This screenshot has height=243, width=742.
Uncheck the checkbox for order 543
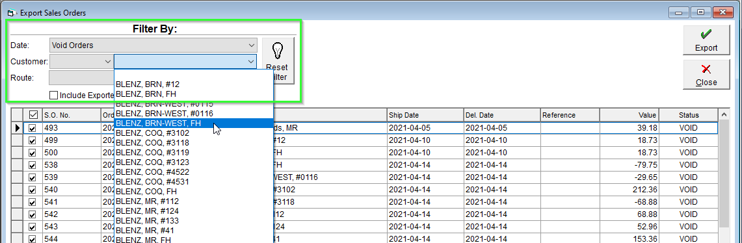click(x=33, y=227)
